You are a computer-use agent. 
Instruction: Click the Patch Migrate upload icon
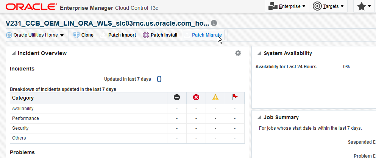tap(187, 35)
